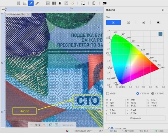This screenshot has height=133, width=168.
Task: Click the B value 156
Action: [x=112, y=106]
